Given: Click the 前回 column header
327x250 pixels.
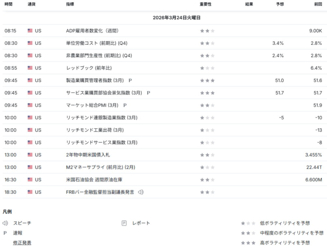Looking at the screenshot, I should (318, 4).
